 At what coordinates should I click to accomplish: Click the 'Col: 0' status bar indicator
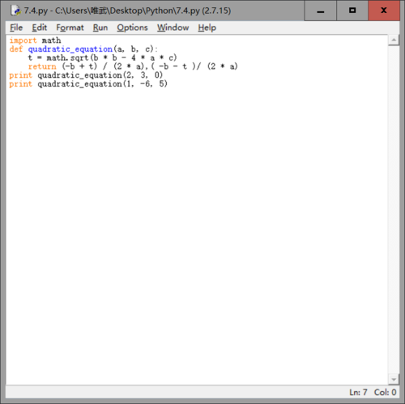(386, 392)
